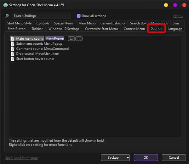Click the search magnifier icon
Viewport: 189px width, 164px height.
pos(7,16)
